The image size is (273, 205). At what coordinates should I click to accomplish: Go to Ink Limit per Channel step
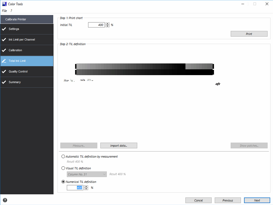pos(27,40)
